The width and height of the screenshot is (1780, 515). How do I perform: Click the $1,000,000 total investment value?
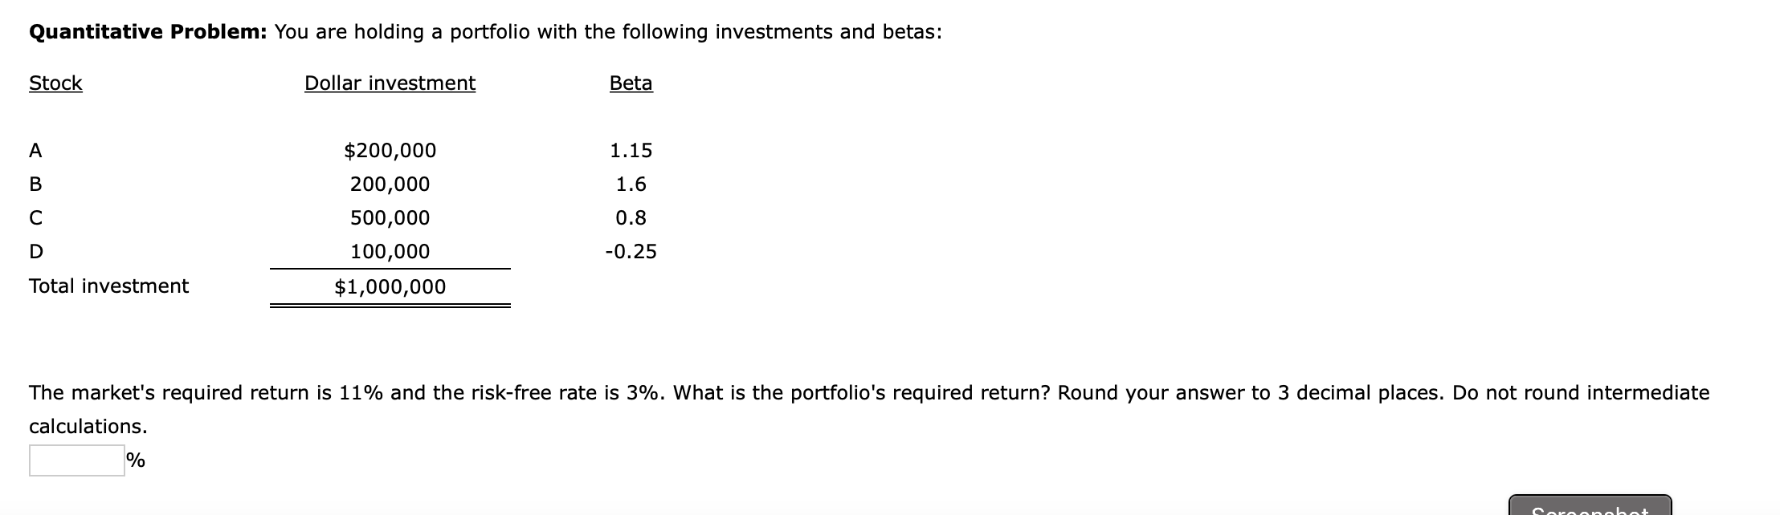click(390, 287)
